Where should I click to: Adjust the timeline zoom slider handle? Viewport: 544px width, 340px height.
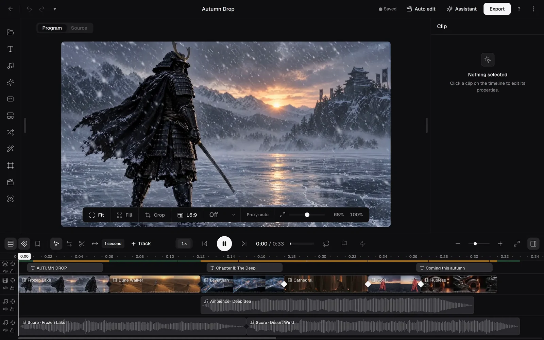[x=475, y=243]
